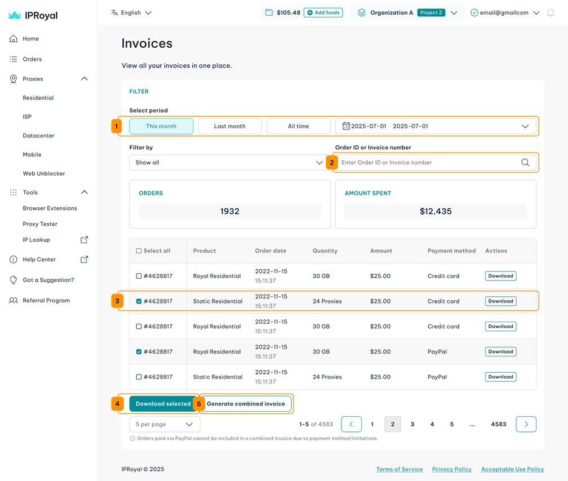568x481 pixels.
Task: Open the 5 per page dropdown
Action: click(x=165, y=424)
